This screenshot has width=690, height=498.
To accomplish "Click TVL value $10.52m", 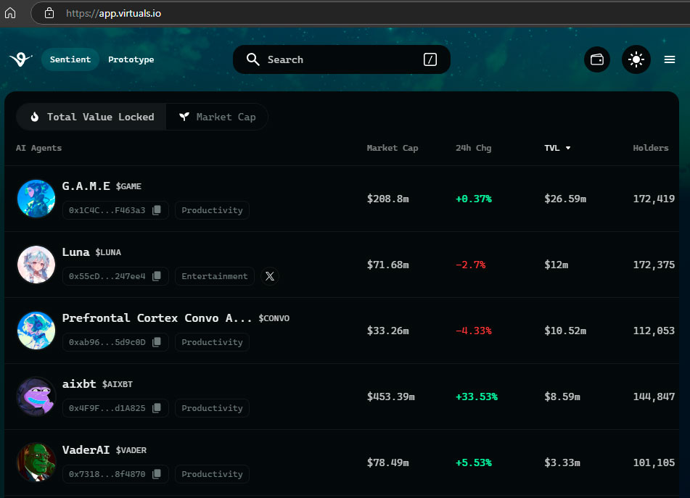I will pos(565,331).
